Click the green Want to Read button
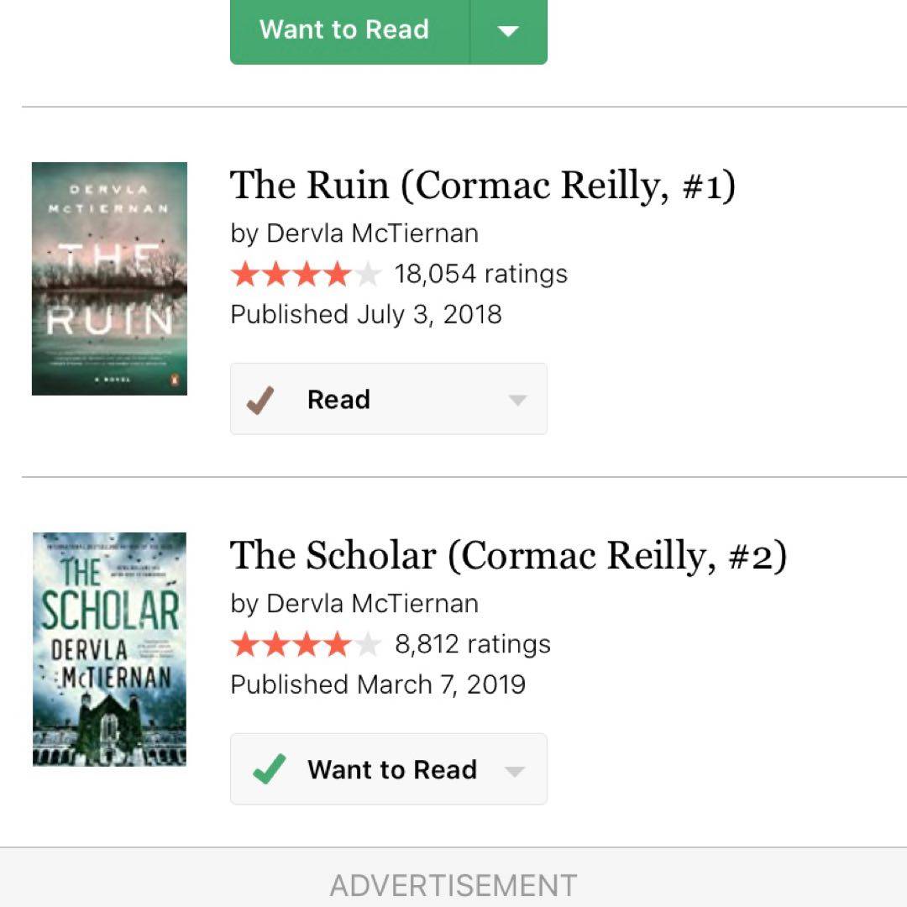 (x=346, y=30)
